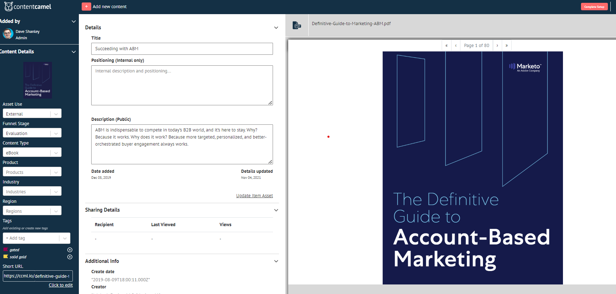Image resolution: width=616 pixels, height=294 pixels.
Task: Open the Funnel Stage dropdown
Action: (x=32, y=133)
